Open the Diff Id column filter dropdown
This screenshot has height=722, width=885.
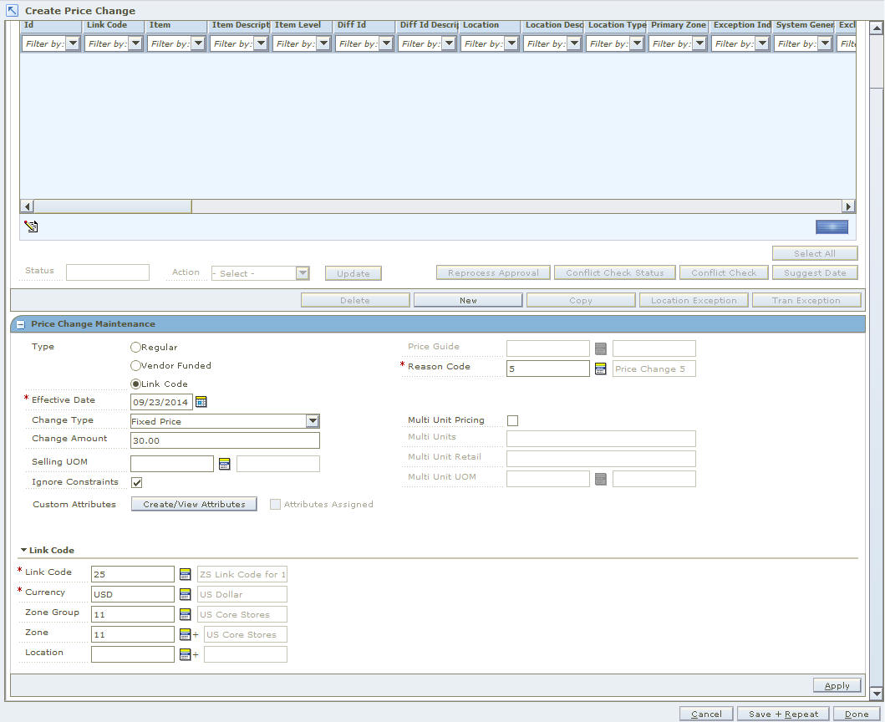point(386,43)
